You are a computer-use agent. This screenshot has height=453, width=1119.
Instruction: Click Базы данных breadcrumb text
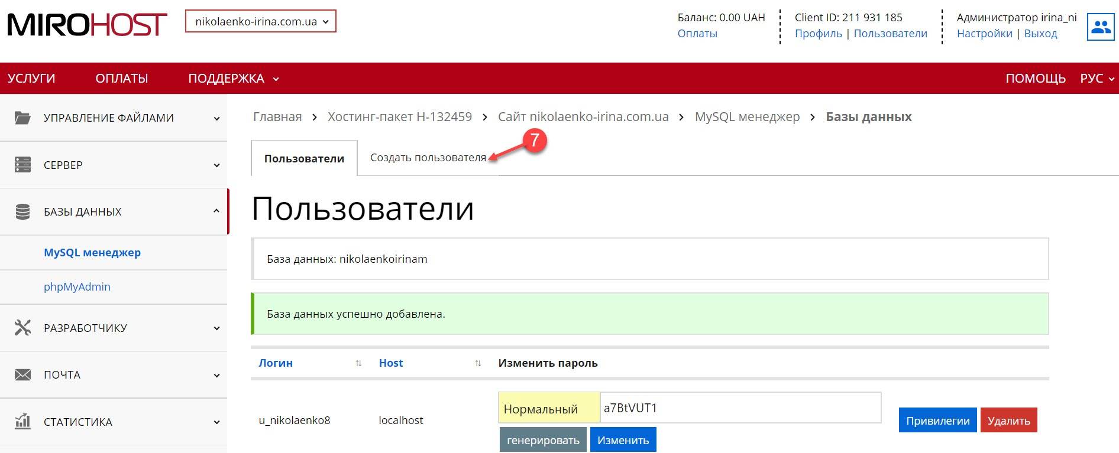pos(868,117)
